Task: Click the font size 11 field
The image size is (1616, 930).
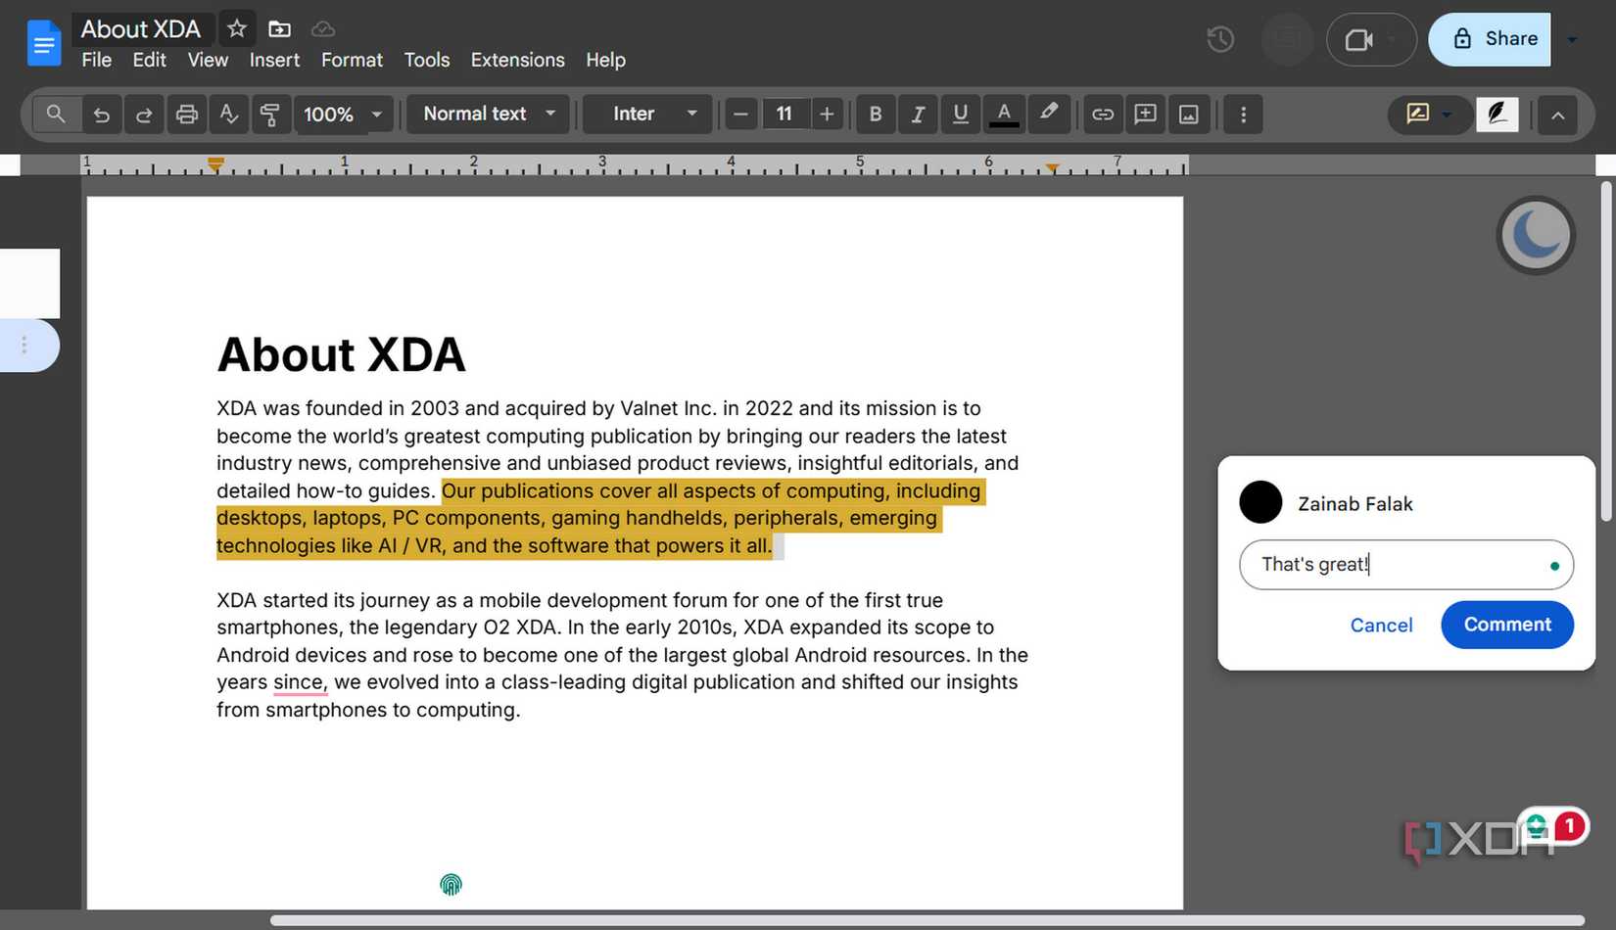Action: (x=784, y=115)
